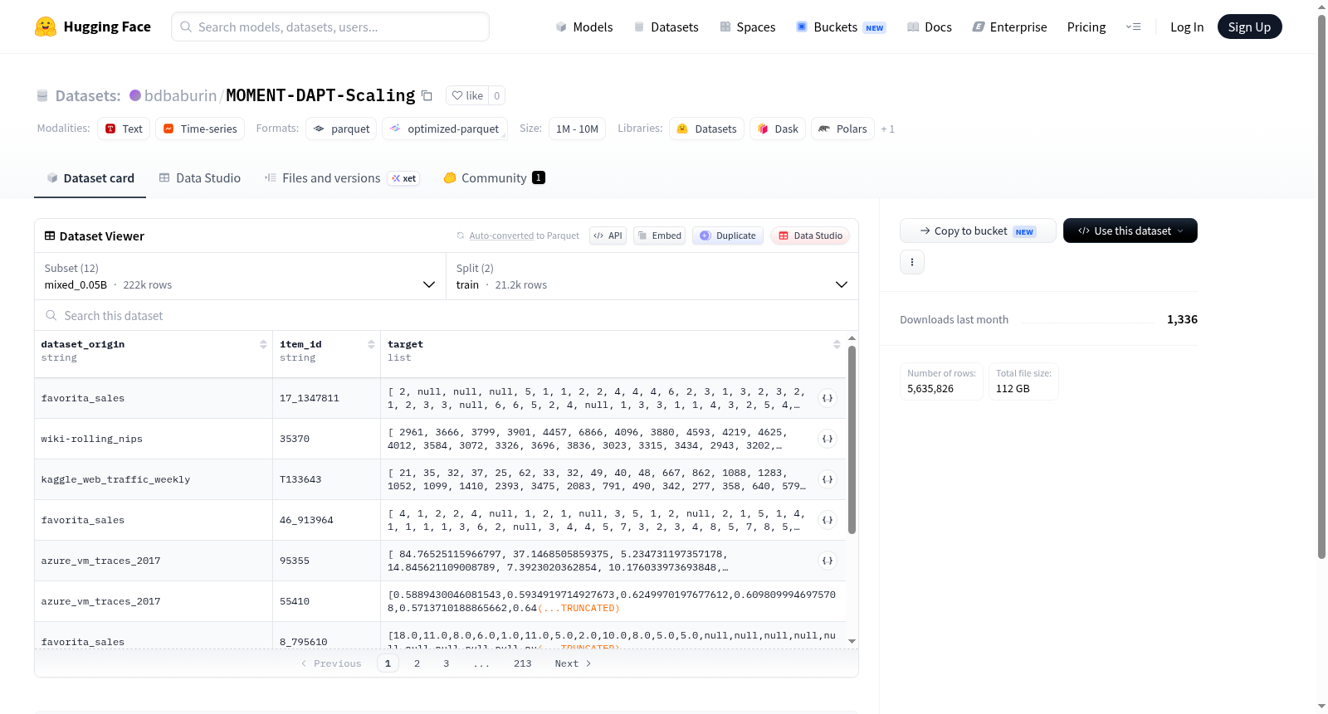Open the Spaces navigation item
This screenshot has height=714, width=1328.
[747, 27]
